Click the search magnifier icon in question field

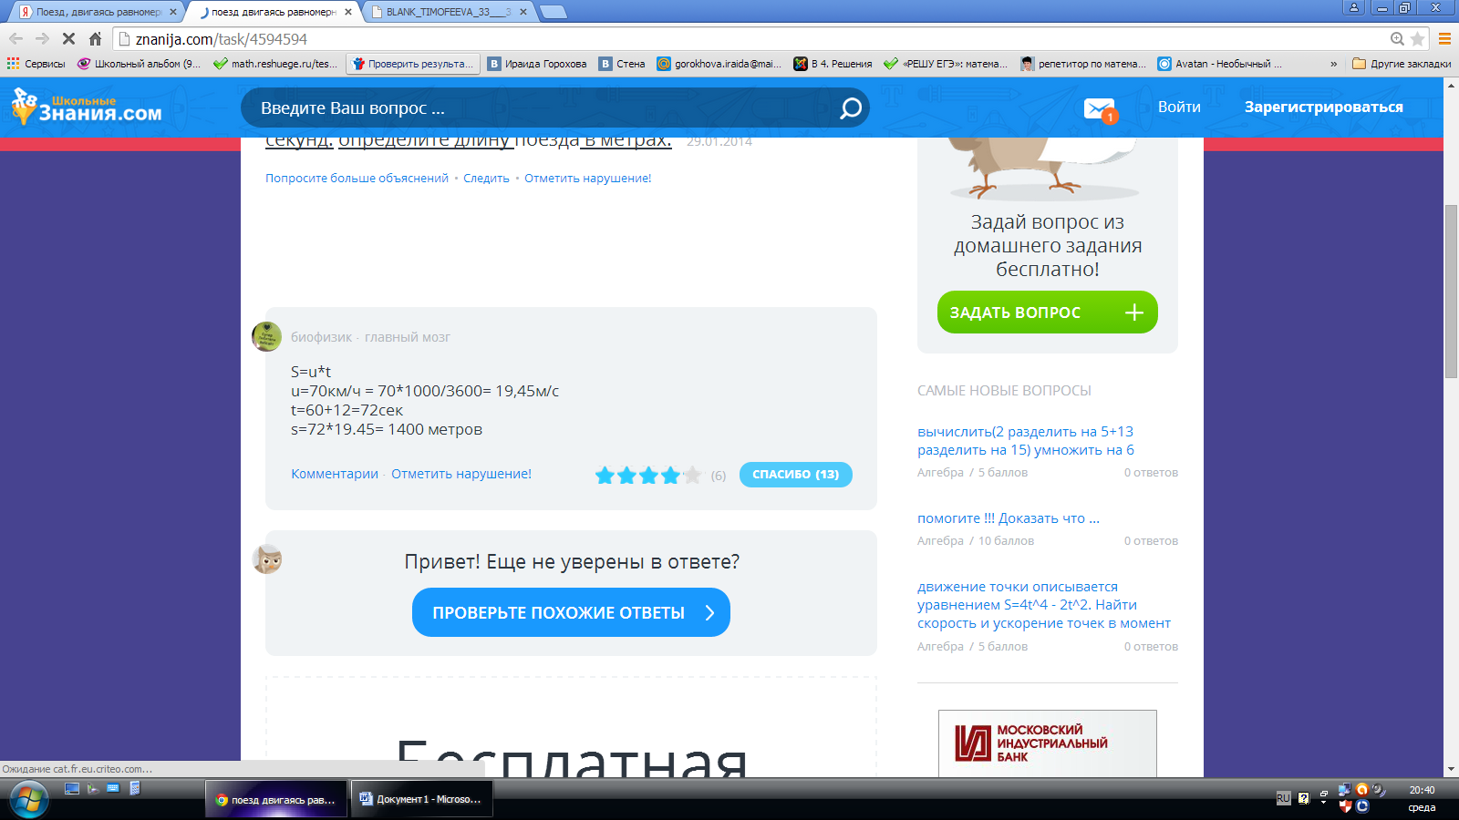pyautogui.click(x=850, y=108)
